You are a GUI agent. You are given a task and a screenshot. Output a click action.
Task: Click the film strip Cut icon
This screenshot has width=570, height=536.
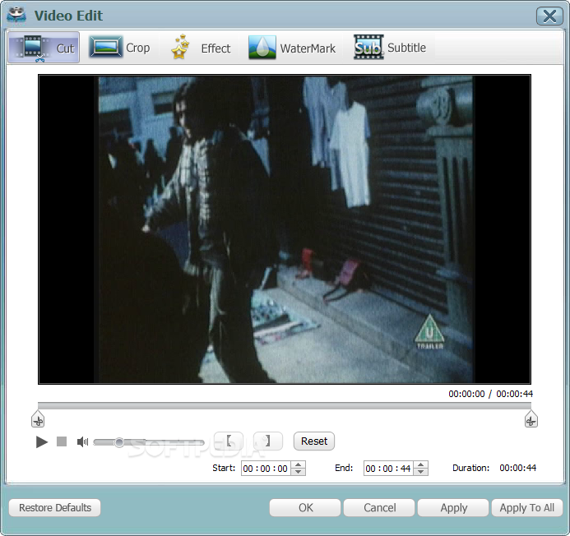[x=32, y=48]
